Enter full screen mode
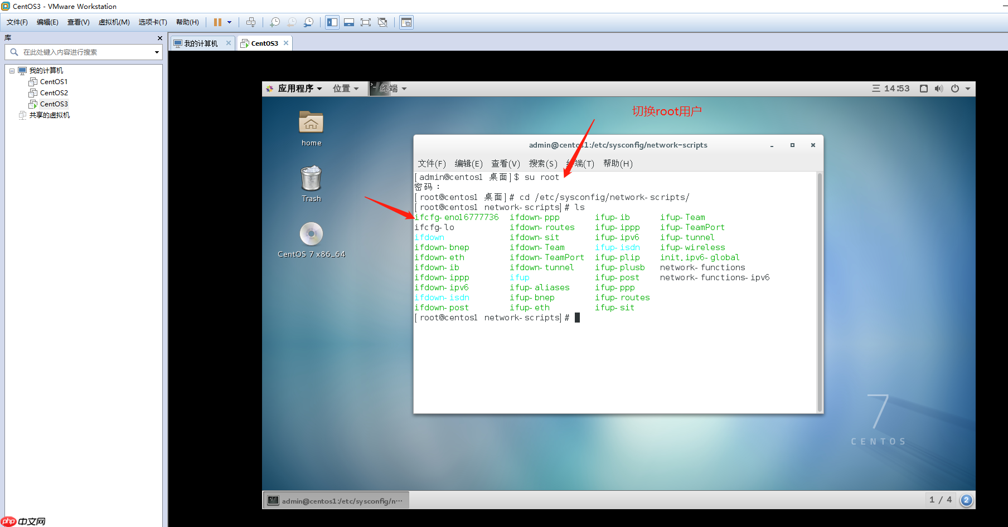 tap(366, 22)
